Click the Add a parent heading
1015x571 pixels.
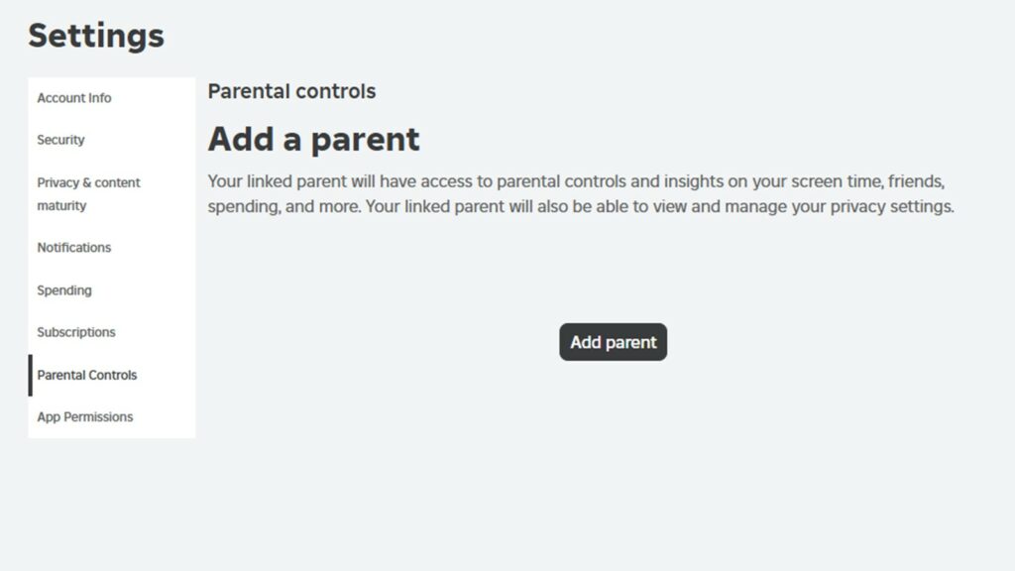click(313, 139)
